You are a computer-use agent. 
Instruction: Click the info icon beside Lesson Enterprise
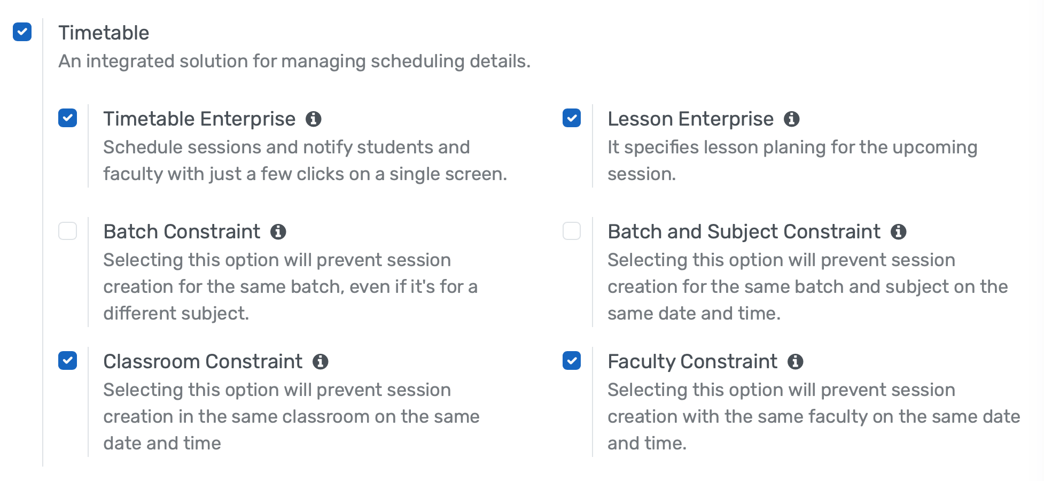[792, 119]
